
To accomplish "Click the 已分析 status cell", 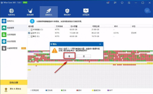I will pyautogui.click(x=134, y=33).
